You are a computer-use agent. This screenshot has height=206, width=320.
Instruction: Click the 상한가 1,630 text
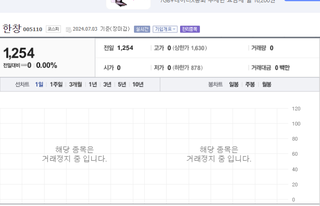[190, 48]
